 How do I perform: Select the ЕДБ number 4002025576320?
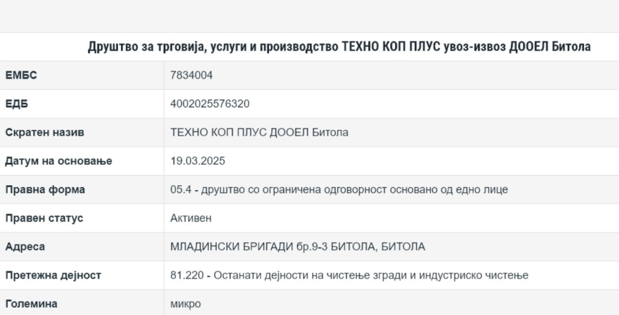point(210,104)
